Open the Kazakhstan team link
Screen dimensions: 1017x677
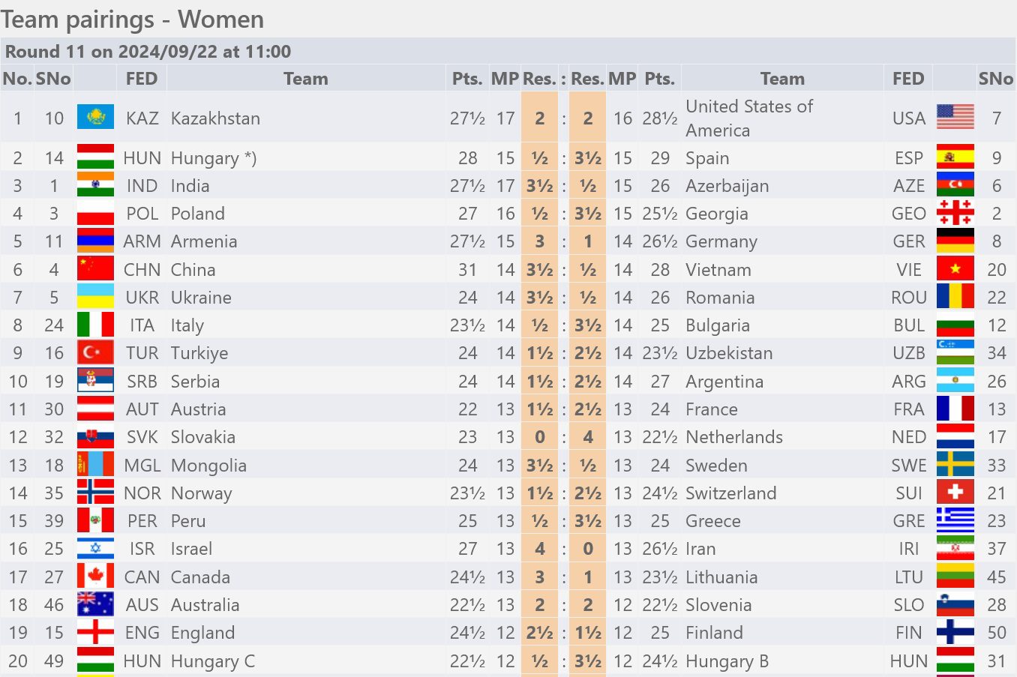point(215,118)
